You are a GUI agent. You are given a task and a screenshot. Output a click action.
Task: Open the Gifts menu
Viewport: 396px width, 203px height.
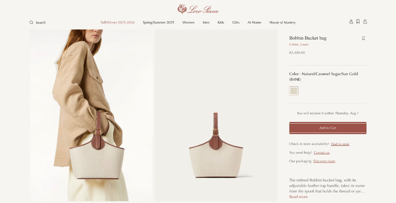236,22
